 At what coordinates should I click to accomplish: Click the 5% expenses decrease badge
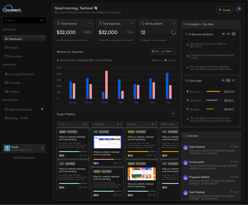(x=130, y=32)
